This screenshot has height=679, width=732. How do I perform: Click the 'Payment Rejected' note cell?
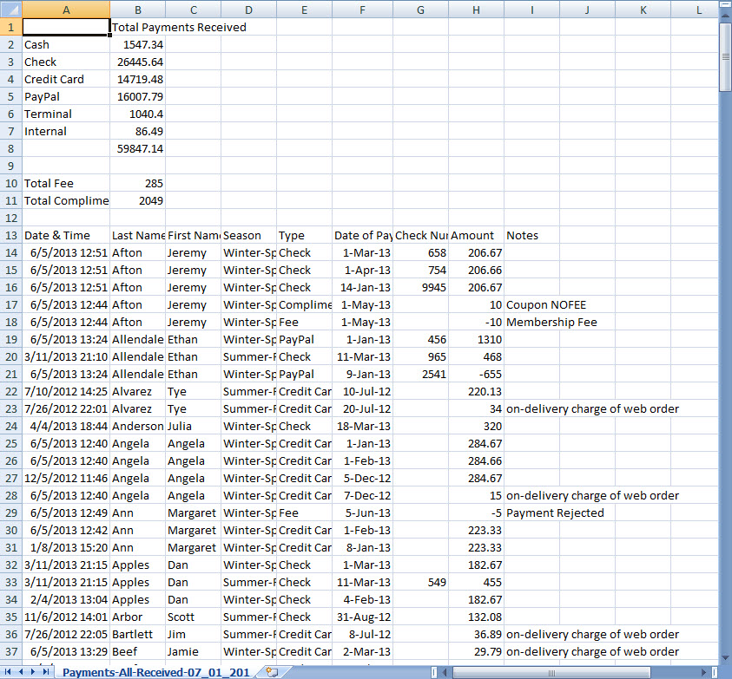click(555, 513)
